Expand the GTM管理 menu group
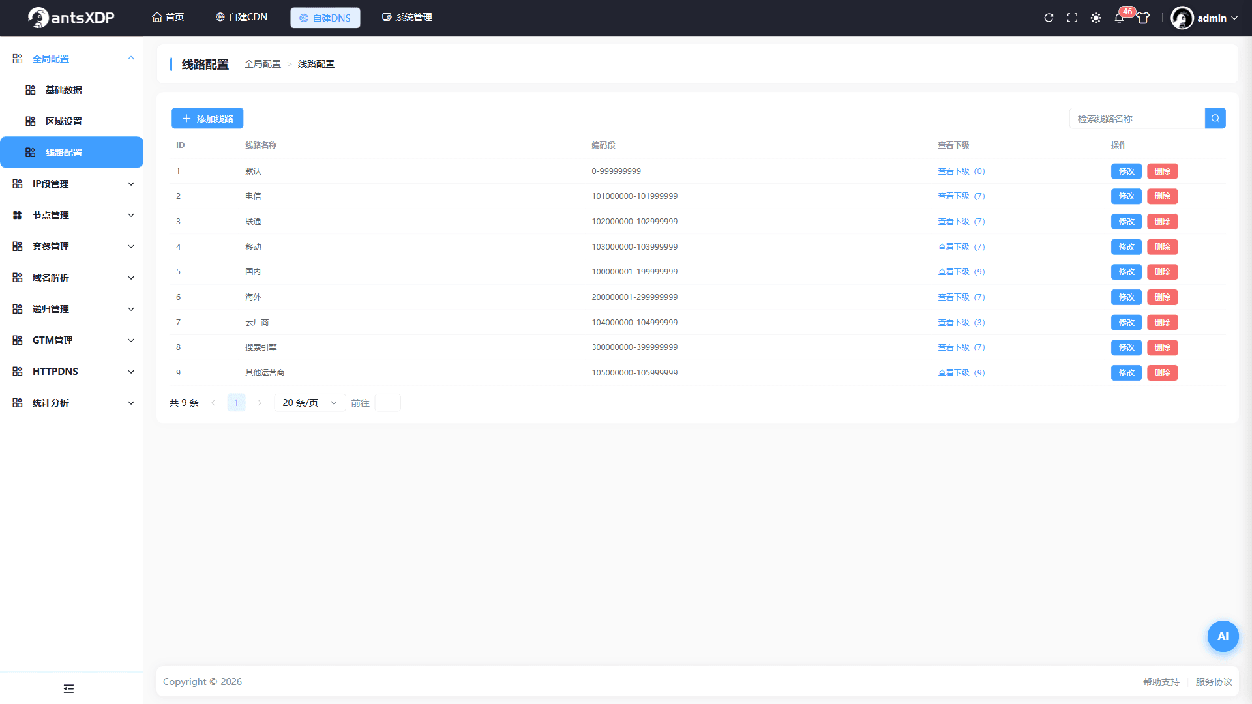 coord(72,340)
